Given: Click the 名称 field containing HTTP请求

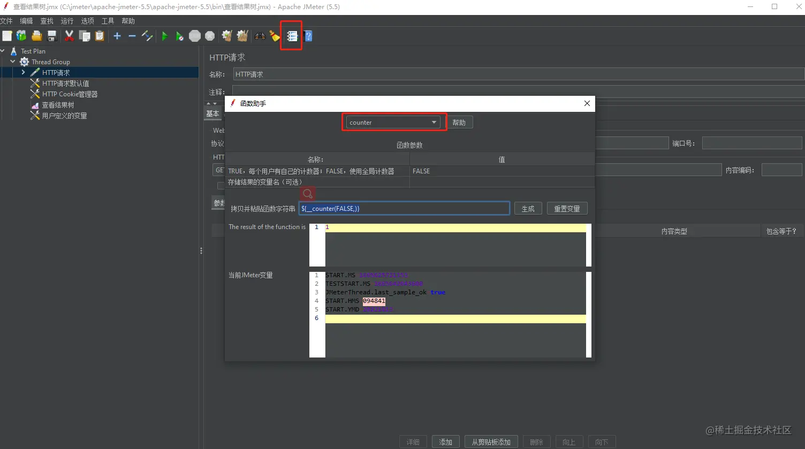Looking at the screenshot, I should click(519, 74).
